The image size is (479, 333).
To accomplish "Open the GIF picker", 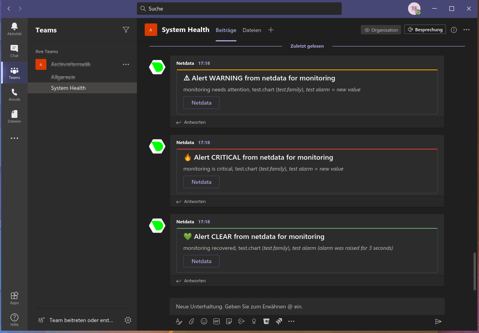I will (216, 321).
